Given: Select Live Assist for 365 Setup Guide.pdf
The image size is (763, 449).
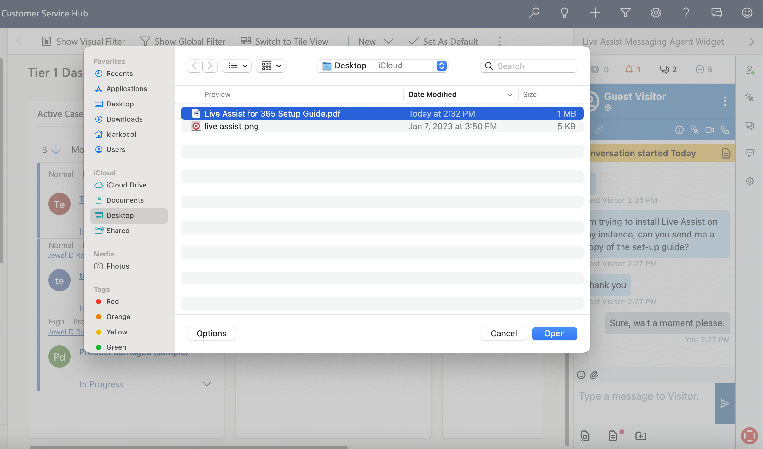Looking at the screenshot, I should 382,113.
